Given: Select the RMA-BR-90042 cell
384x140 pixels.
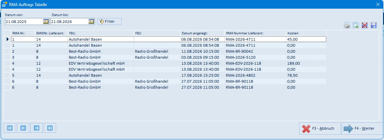Looking at the screenshot, I should pyautogui.click(x=255, y=51).
